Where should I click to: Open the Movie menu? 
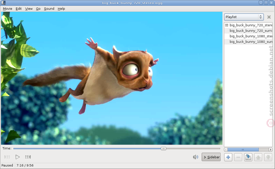tap(8, 9)
